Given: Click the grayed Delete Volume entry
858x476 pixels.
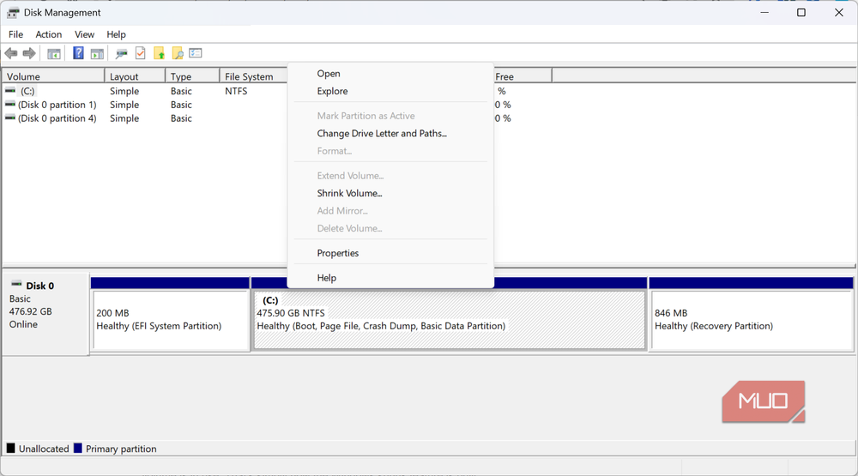Looking at the screenshot, I should pyautogui.click(x=390, y=228).
